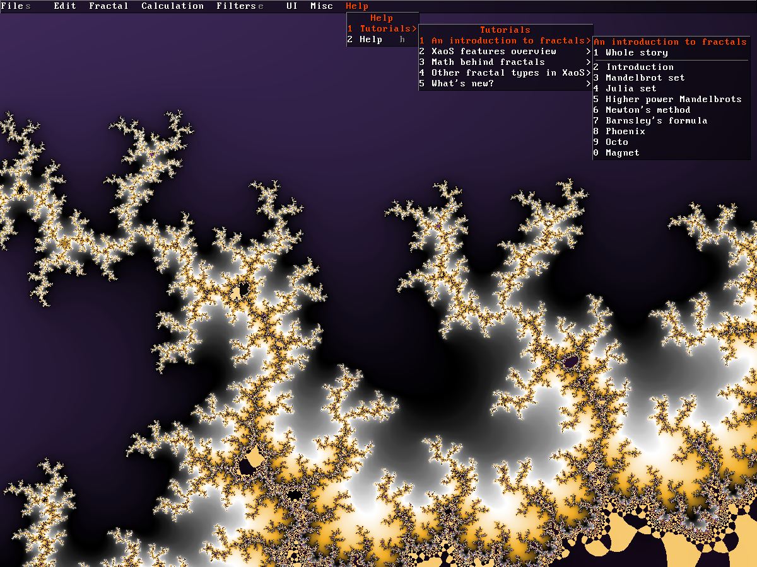
Task: Open the Fractal menu
Action: pyautogui.click(x=109, y=6)
